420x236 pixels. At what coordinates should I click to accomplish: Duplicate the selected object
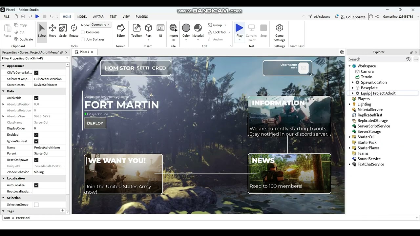(x=23, y=39)
